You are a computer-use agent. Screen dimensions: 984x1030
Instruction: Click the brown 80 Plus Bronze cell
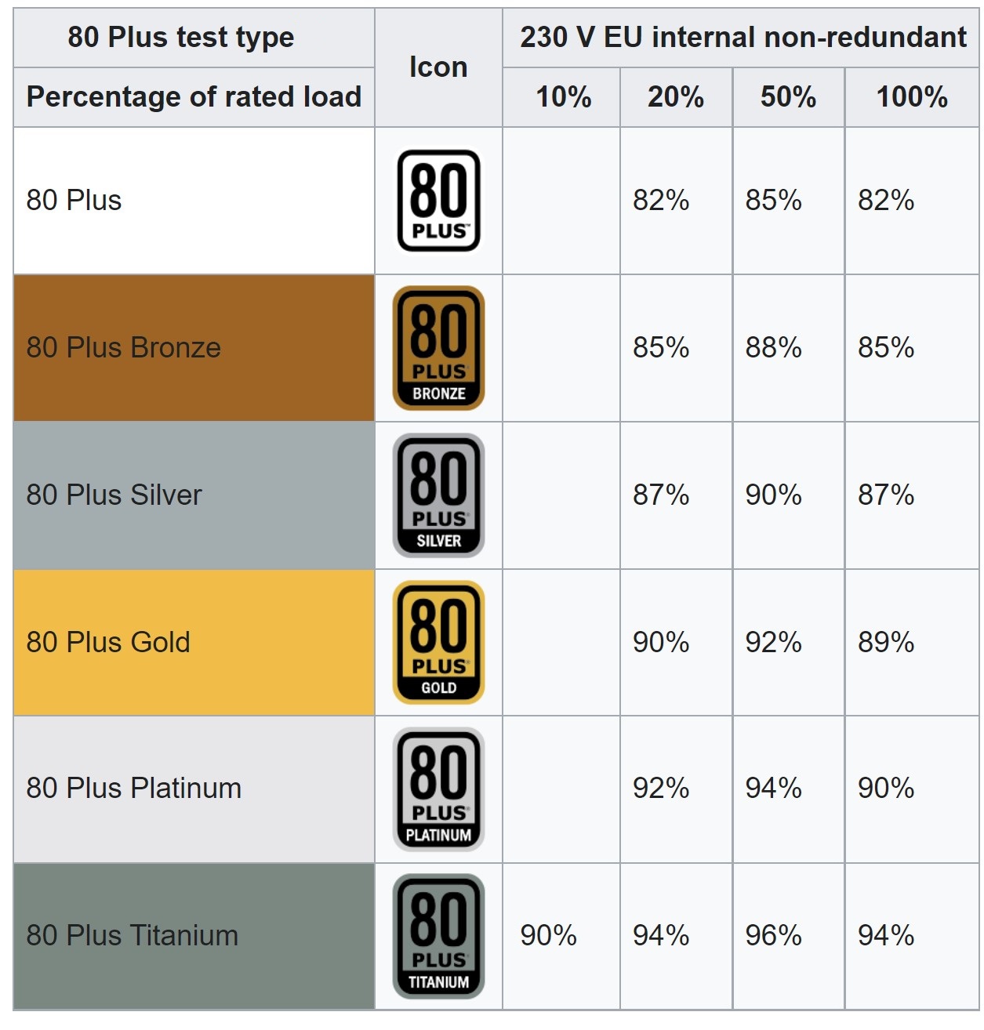click(194, 348)
